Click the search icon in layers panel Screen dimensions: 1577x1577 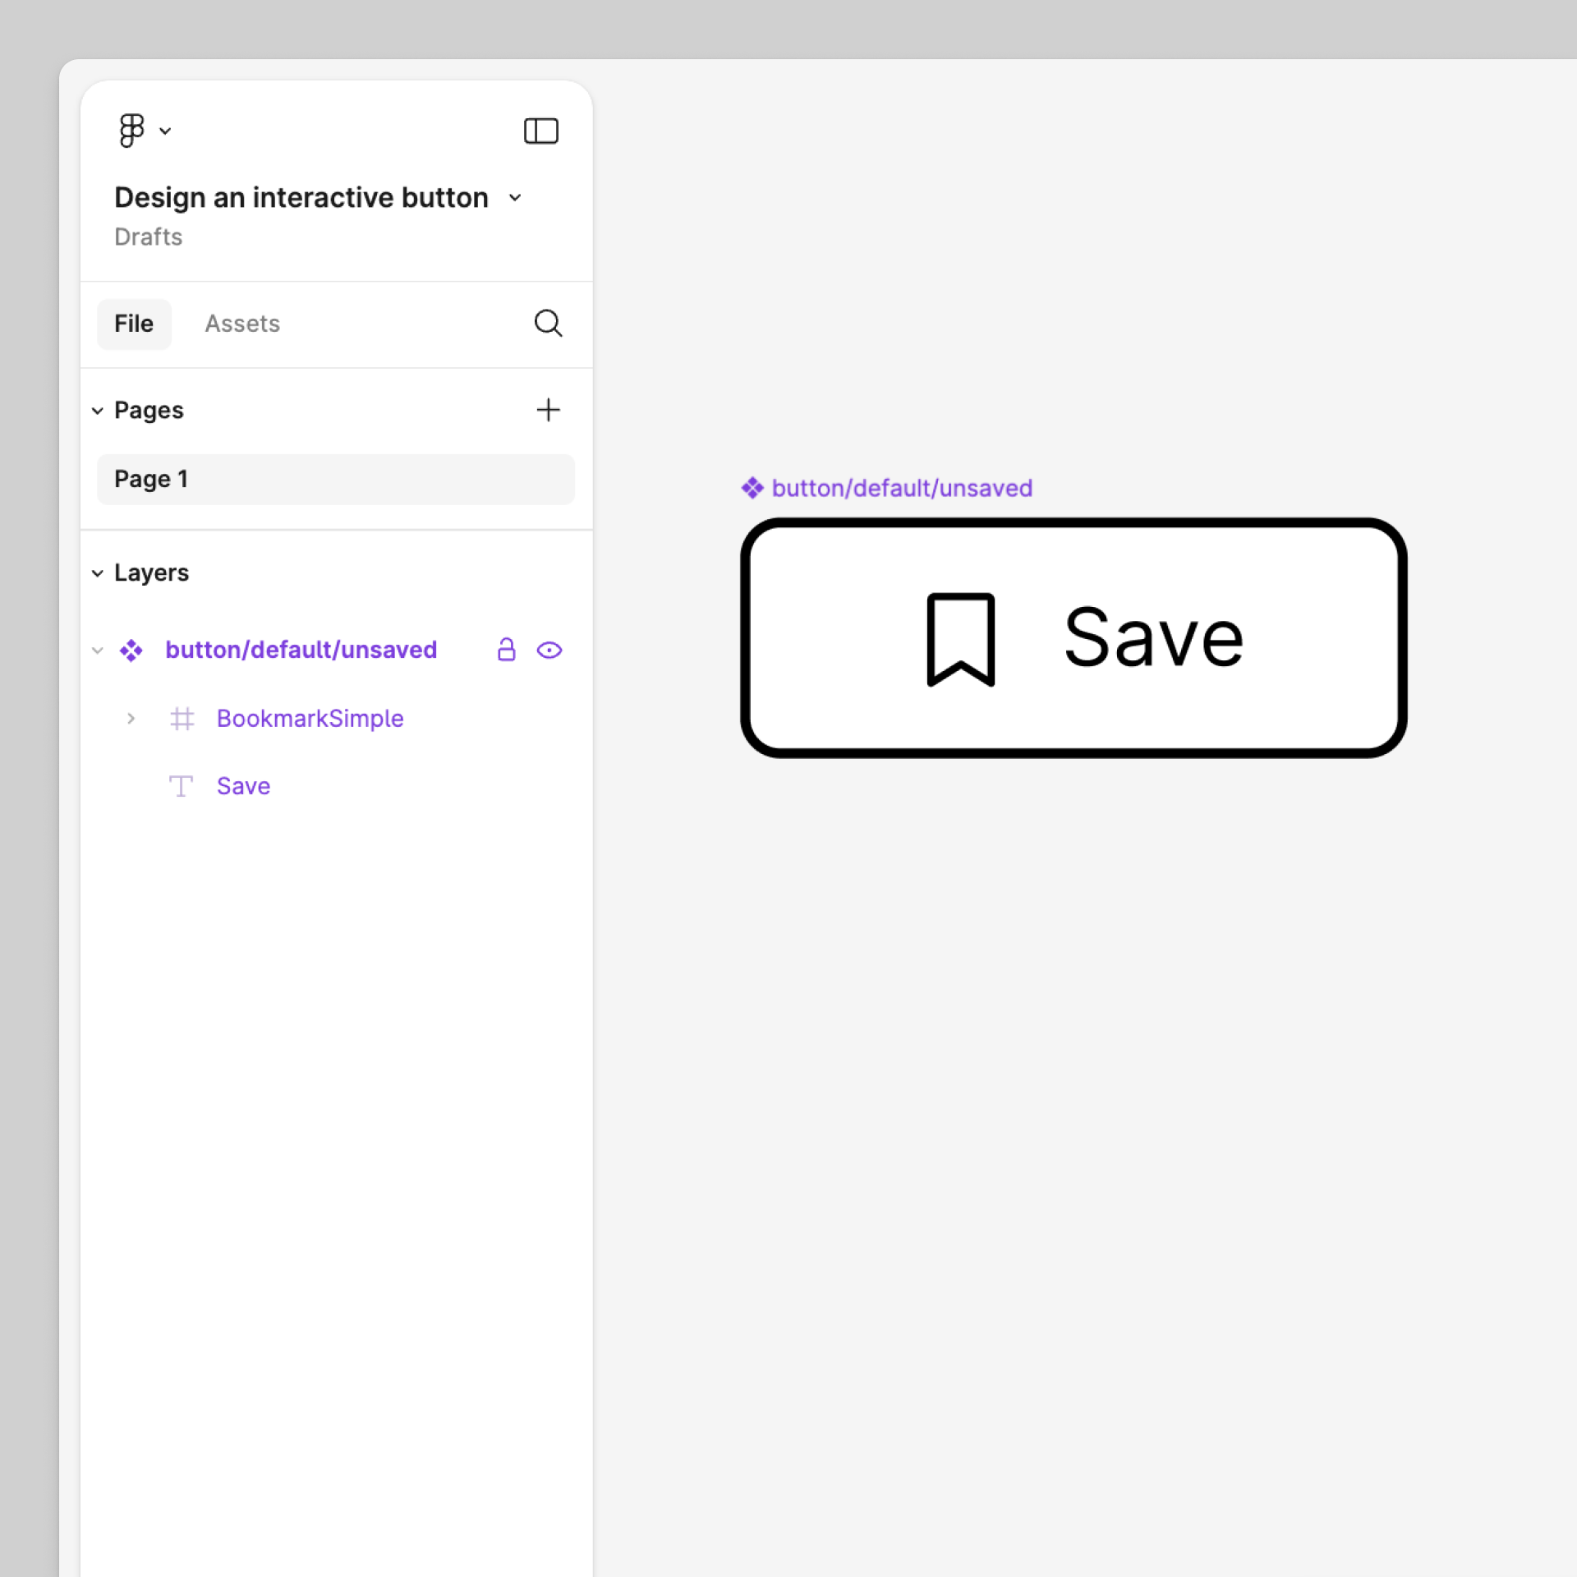click(549, 324)
